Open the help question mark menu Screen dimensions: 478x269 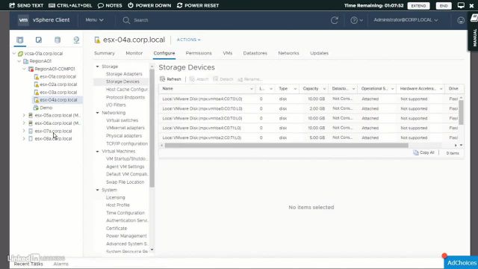[x=356, y=20]
